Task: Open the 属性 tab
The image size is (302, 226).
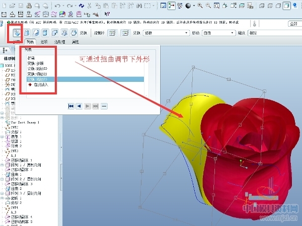Action: (75, 42)
